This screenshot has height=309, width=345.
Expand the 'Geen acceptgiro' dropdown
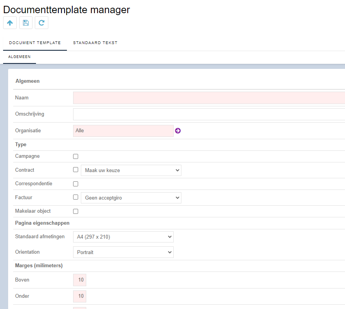point(131,198)
